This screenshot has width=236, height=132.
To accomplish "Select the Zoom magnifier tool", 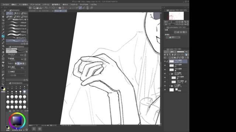I will point(3,14).
